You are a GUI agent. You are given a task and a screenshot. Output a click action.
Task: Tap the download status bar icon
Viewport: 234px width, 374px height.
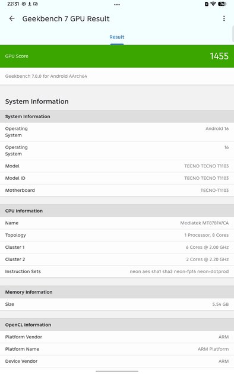[30, 4]
